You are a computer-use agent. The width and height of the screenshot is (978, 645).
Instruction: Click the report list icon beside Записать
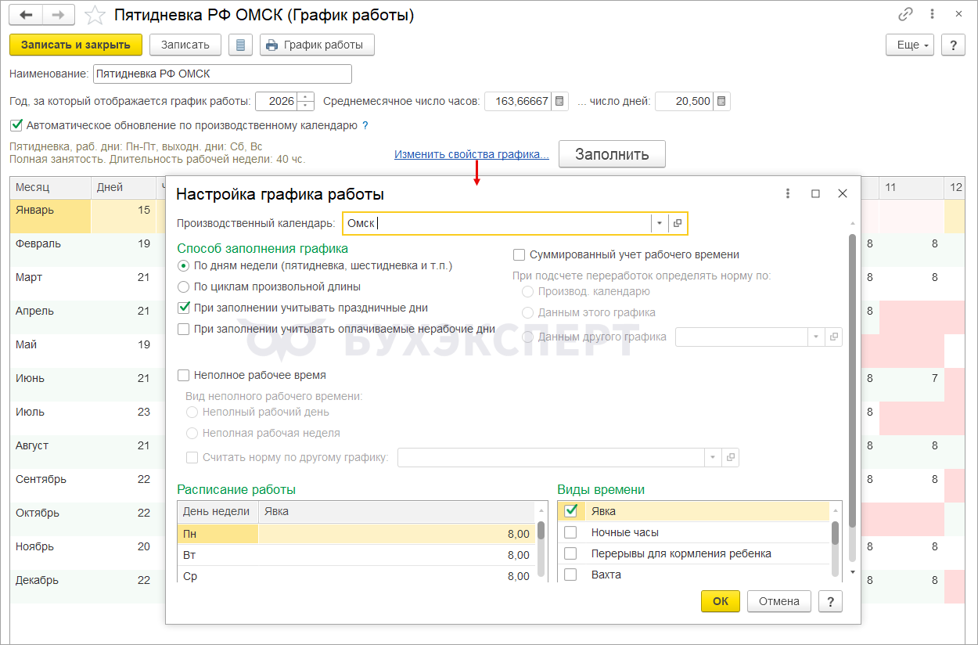pos(240,45)
